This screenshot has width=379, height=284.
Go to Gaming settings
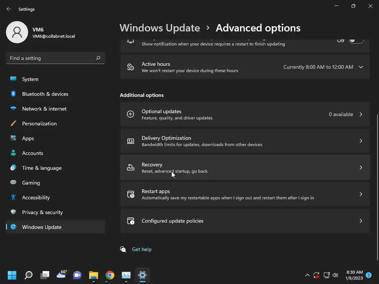coord(56,183)
